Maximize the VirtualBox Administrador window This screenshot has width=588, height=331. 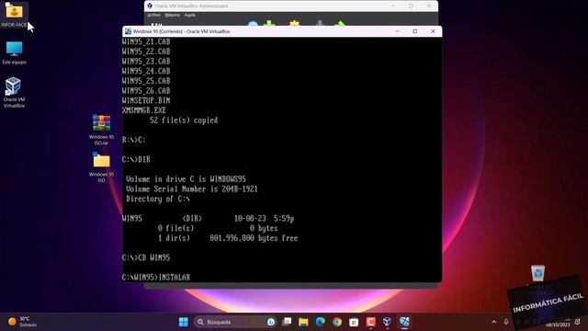tap(411, 6)
